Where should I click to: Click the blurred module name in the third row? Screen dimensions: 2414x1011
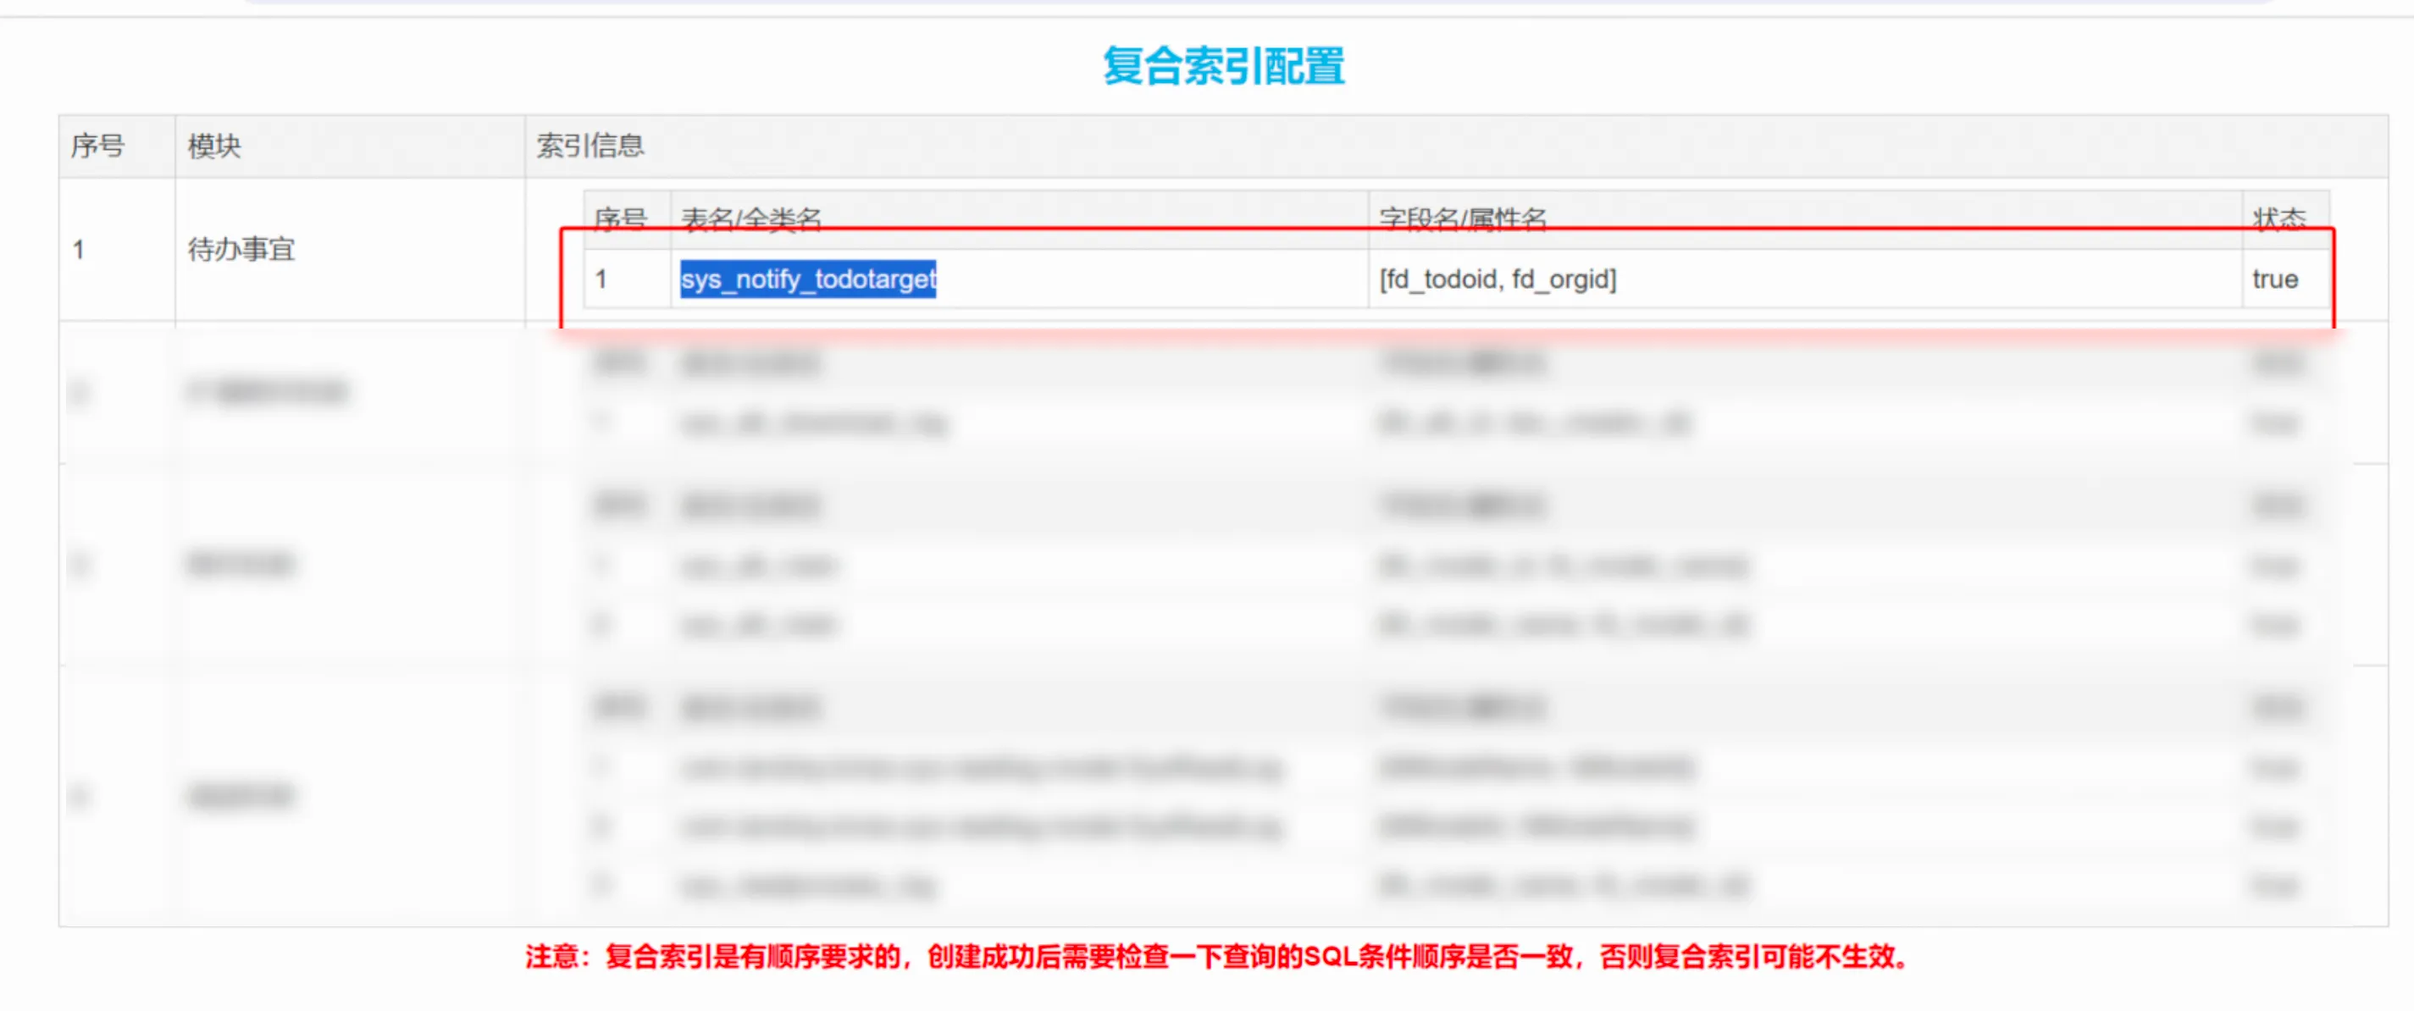(241, 564)
